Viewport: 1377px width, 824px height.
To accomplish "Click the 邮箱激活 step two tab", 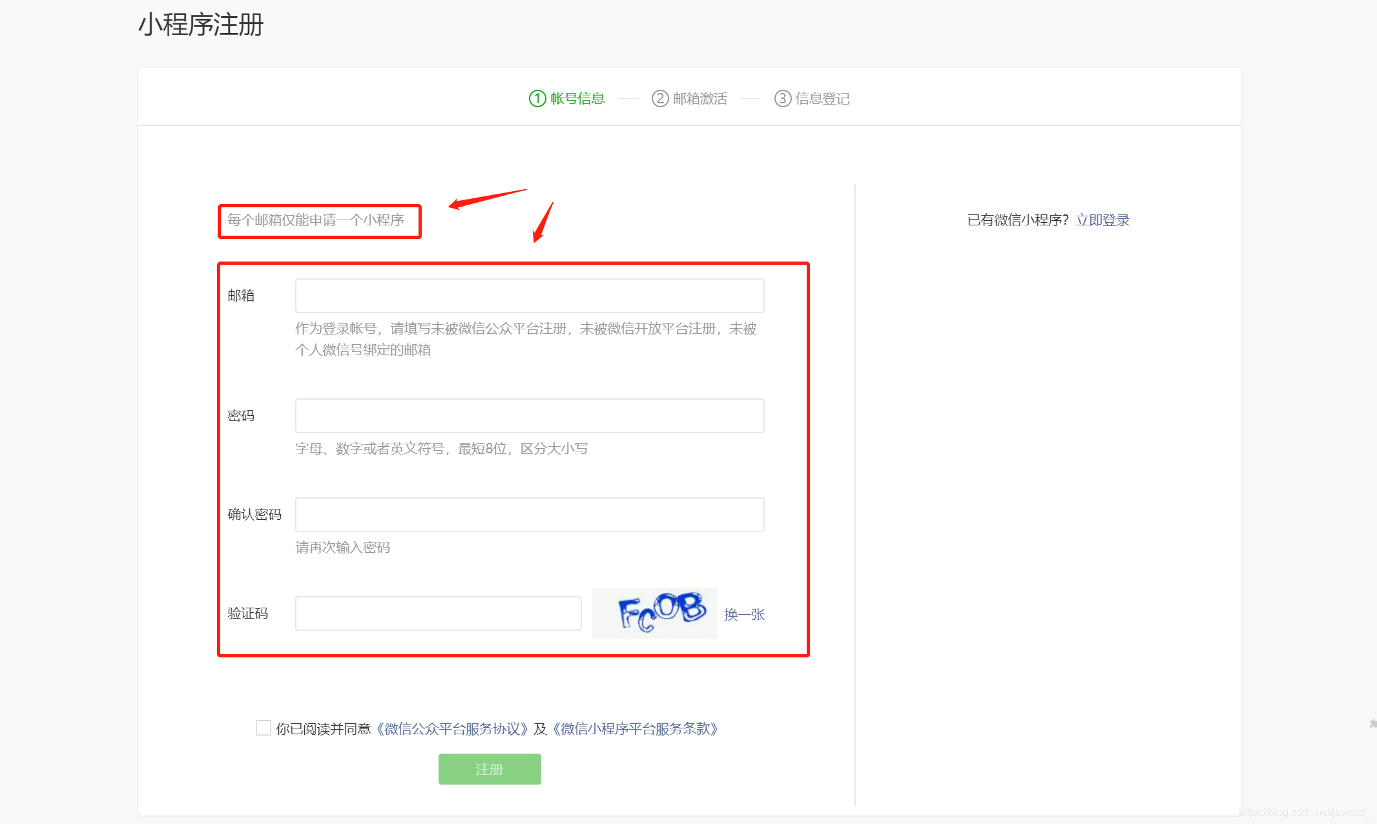I will coord(689,98).
